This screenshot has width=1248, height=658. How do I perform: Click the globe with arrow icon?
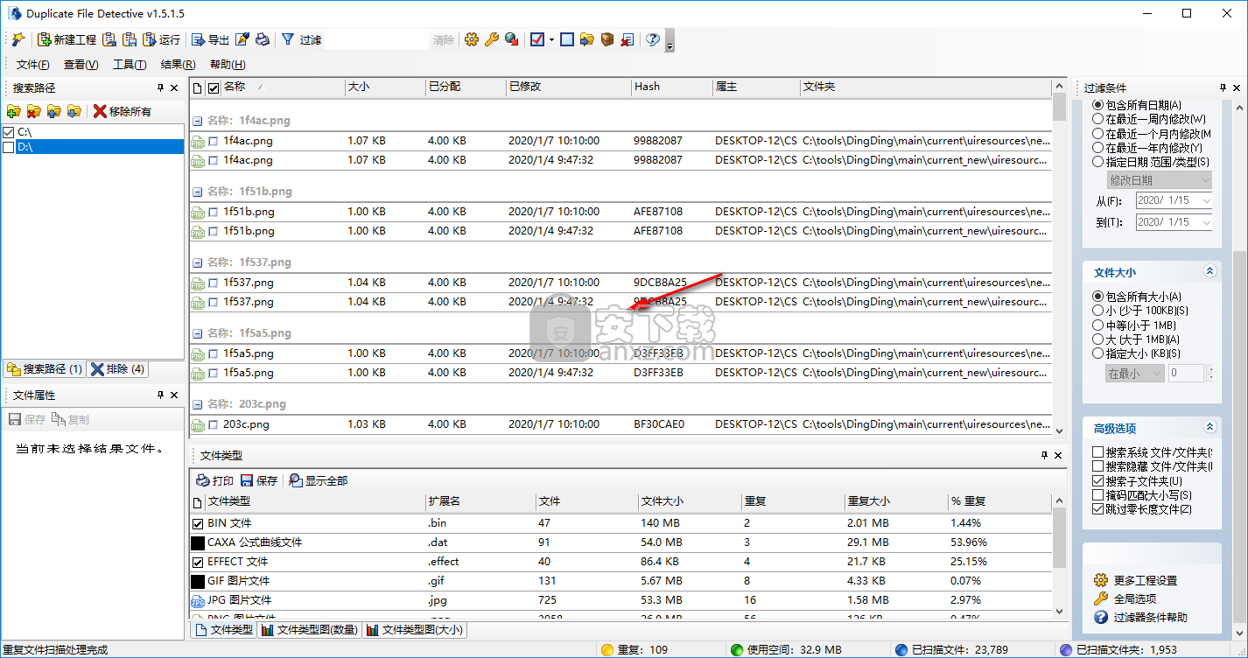(512, 39)
